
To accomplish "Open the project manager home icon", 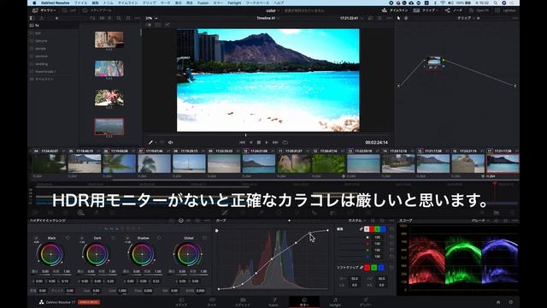I will tap(498, 302).
